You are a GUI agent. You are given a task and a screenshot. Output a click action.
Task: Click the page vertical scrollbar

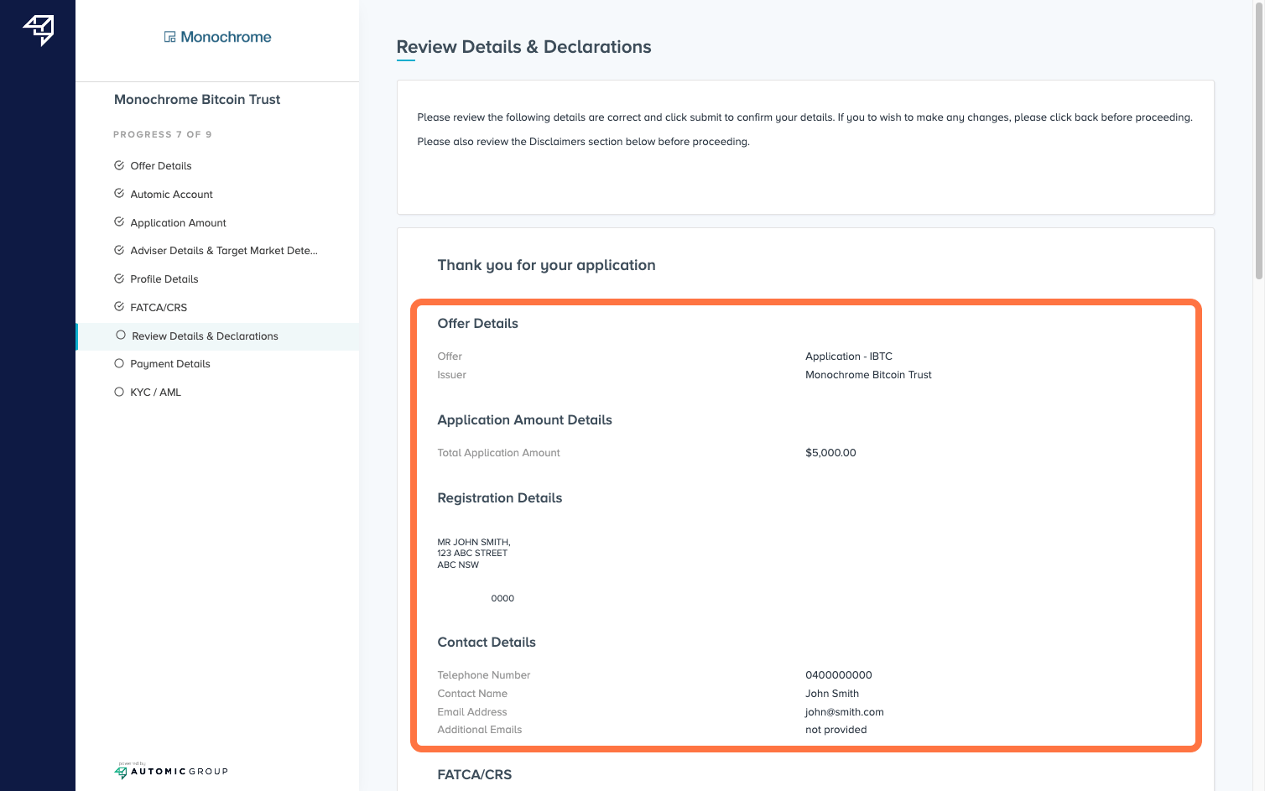coord(1259,143)
